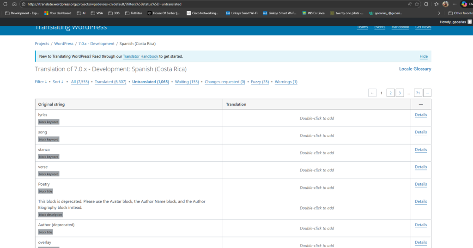473x248 pixels.
Task: Go to next page arrow in pagination
Action: click(x=427, y=93)
